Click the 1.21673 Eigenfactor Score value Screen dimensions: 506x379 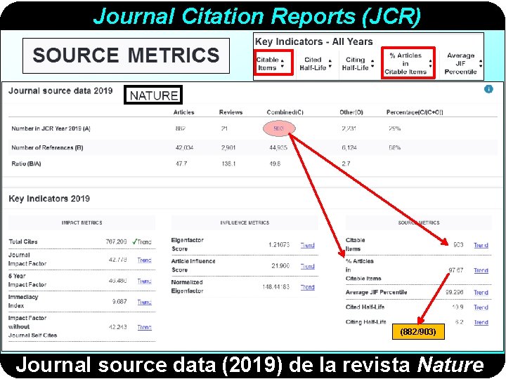click(279, 245)
